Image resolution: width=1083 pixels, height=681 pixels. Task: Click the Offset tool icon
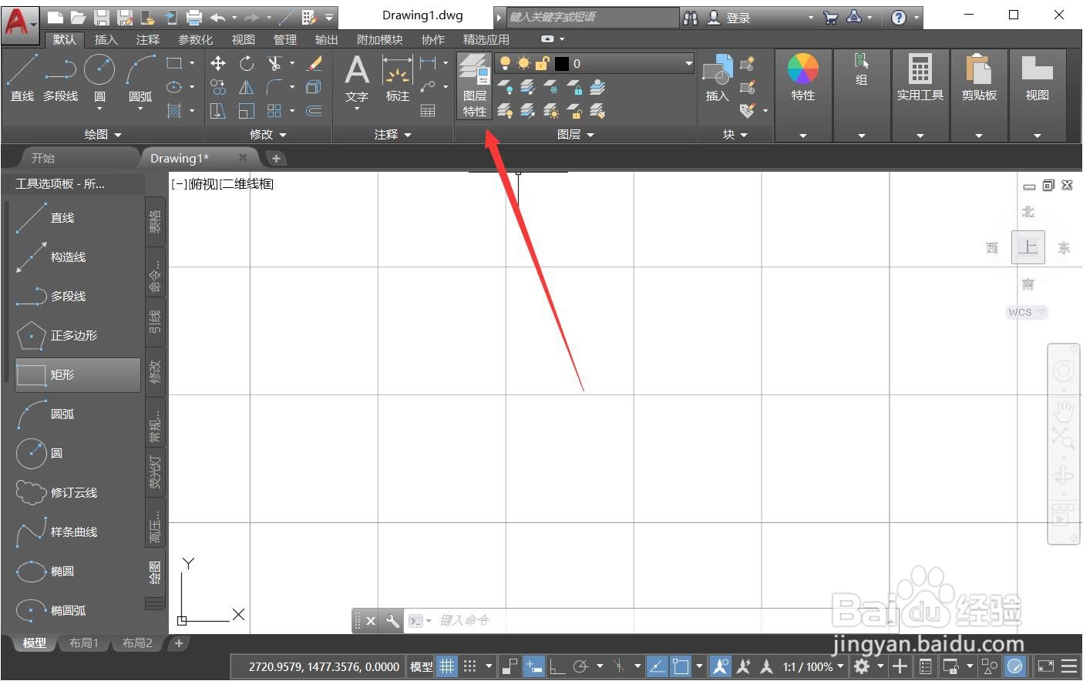coord(314,111)
